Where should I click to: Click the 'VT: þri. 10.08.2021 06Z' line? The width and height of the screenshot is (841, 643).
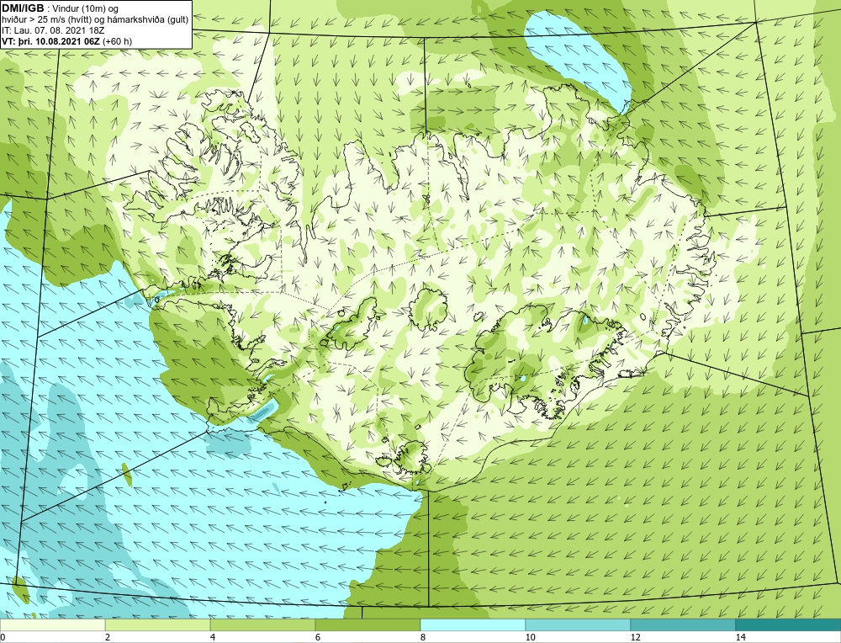tap(67, 40)
